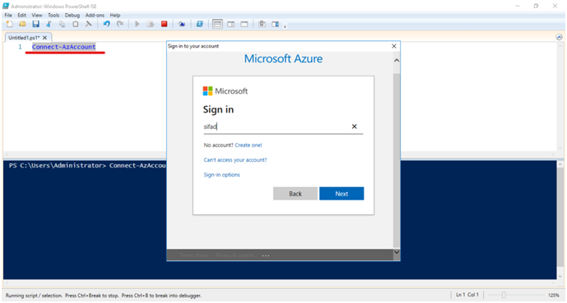Create a new script with New icon

pyautogui.click(x=10, y=24)
